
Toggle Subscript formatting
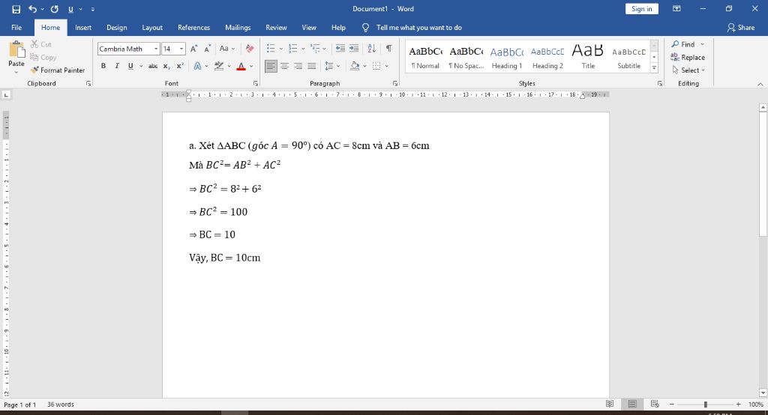[166, 66]
